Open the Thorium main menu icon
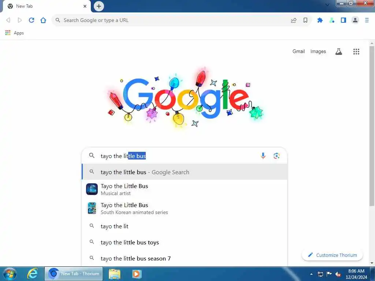The width and height of the screenshot is (375, 281). (367, 20)
